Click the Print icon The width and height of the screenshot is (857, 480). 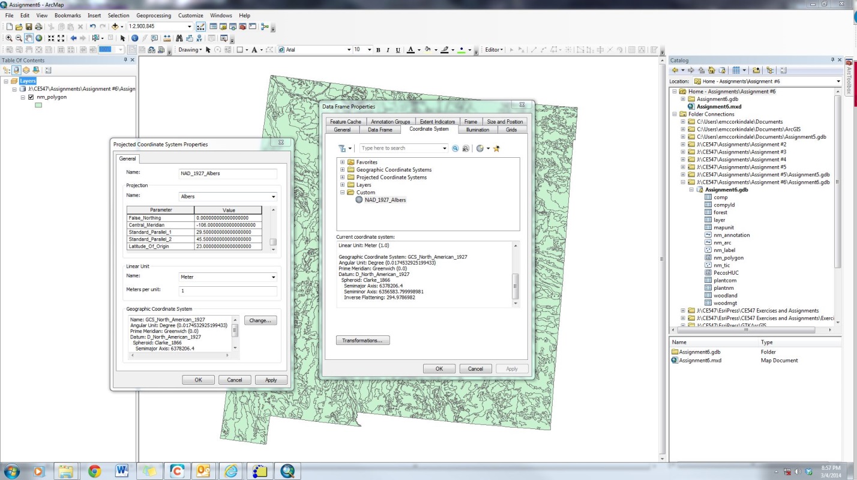[38, 26]
